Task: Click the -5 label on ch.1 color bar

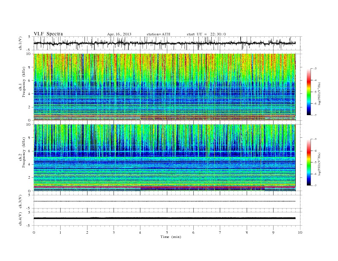Action: [x=315, y=92]
